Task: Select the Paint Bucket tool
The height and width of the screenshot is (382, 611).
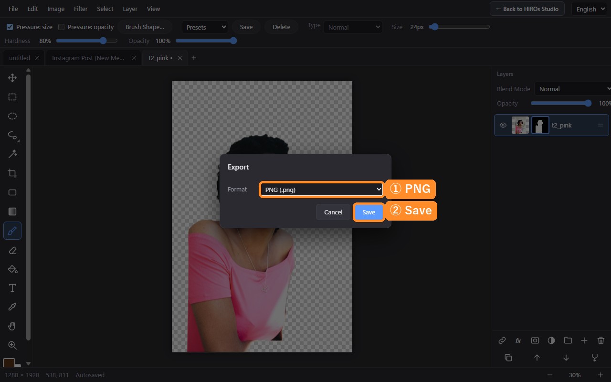Action: tap(12, 269)
